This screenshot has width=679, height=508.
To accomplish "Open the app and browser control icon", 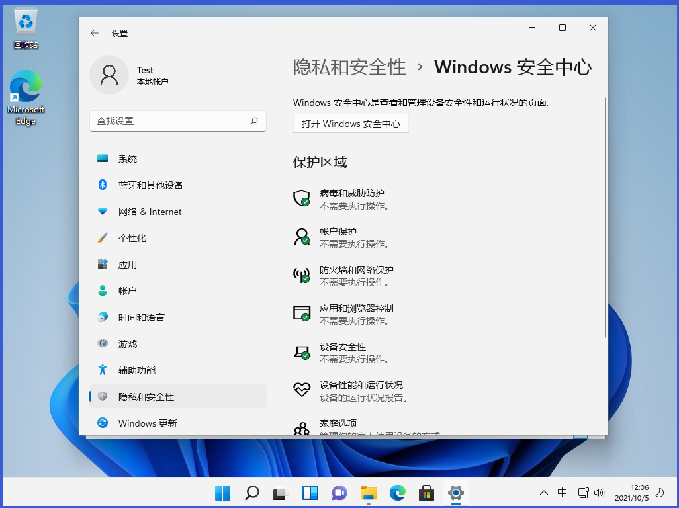I will point(302,314).
